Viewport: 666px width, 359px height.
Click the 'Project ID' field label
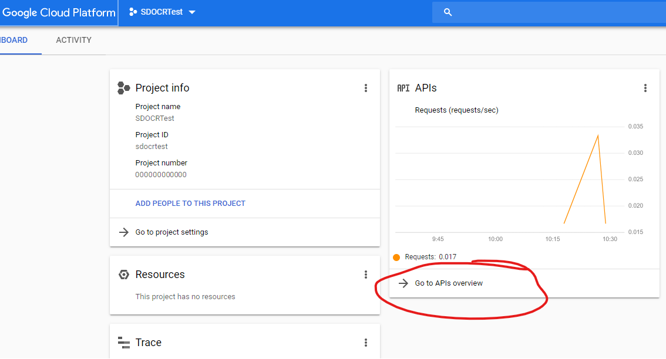click(x=152, y=134)
